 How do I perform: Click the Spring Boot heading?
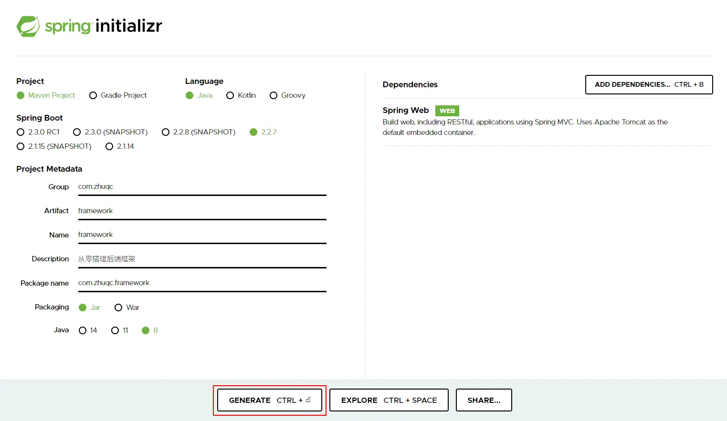(x=40, y=118)
